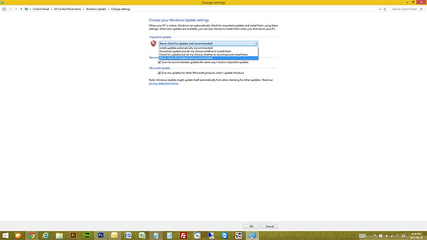Click 'Choose your Windows Update settings' heading
427x240 pixels.
(x=179, y=20)
